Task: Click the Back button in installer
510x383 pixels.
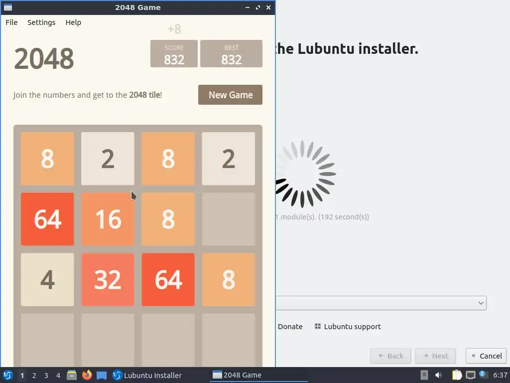Action: pos(390,356)
